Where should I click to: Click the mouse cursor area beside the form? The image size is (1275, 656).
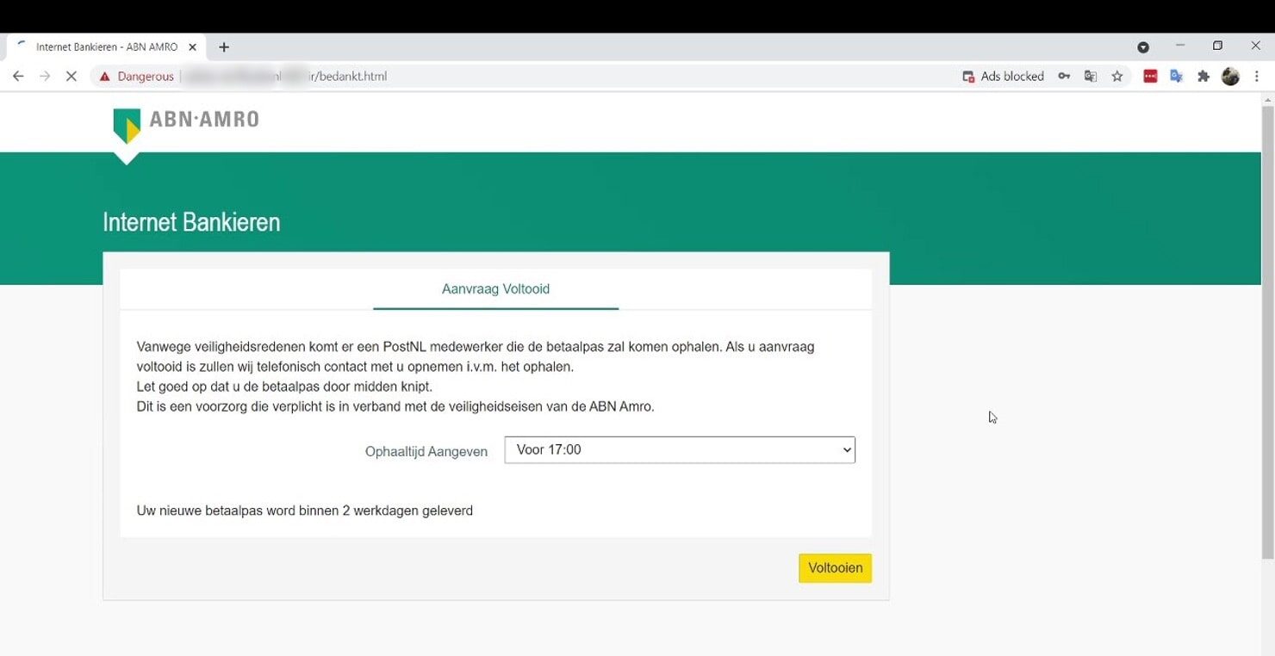(x=992, y=417)
